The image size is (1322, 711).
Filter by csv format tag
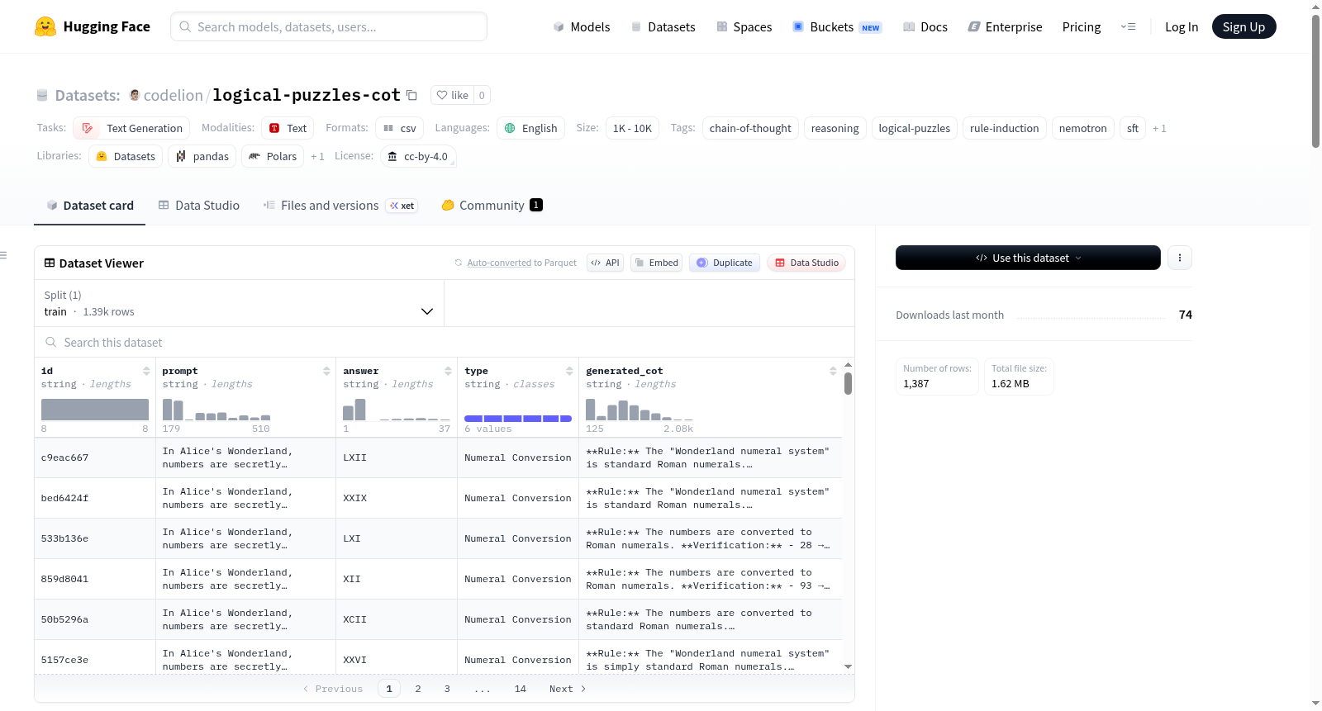pyautogui.click(x=399, y=128)
